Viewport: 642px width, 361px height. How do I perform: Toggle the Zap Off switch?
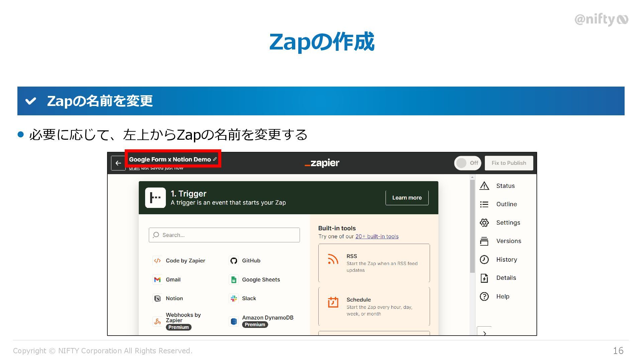[x=467, y=163]
